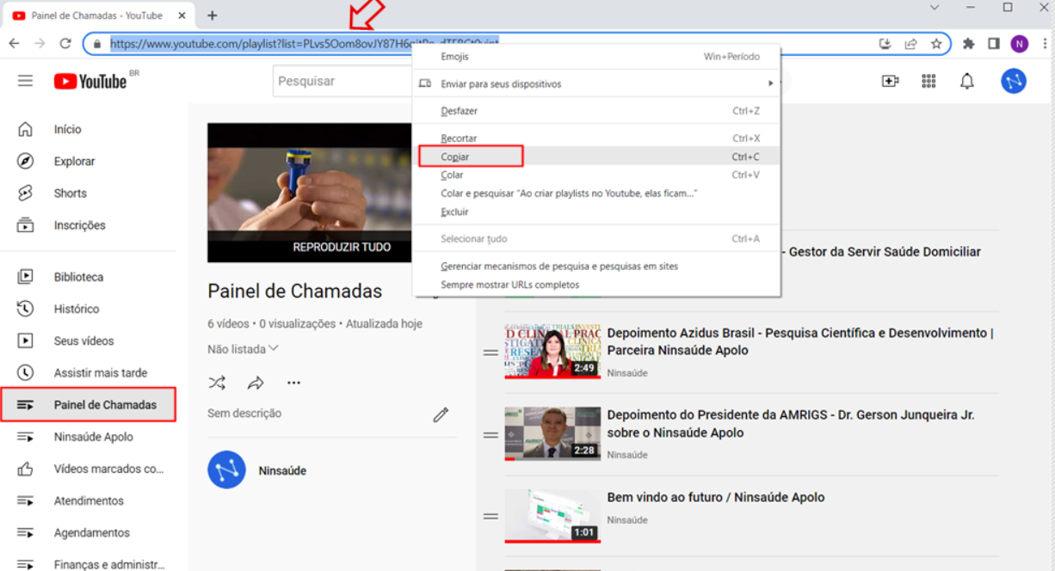Choose Colar e pesquisar in the context menu
This screenshot has height=571, width=1055.
pyautogui.click(x=597, y=193)
